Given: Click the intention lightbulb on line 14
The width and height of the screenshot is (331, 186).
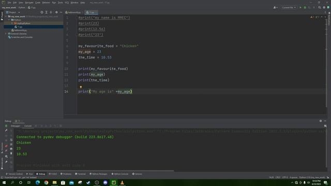Looking at the screenshot, I should coord(81,87).
